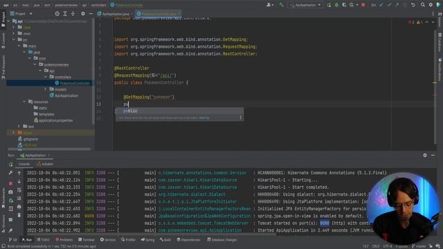
Task: Open the user account dropdown icon
Action: tap(269, 5)
